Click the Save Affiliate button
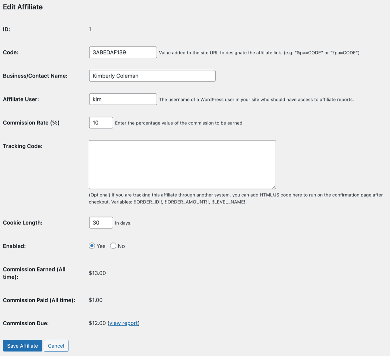The height and width of the screenshot is (356, 390). [x=22, y=346]
